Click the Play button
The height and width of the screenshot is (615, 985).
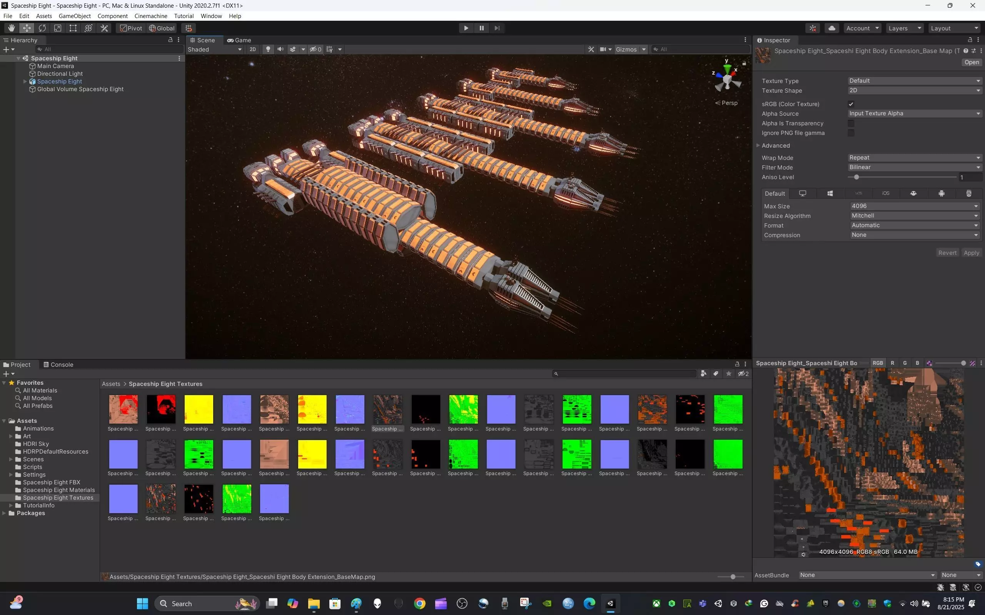466,28
